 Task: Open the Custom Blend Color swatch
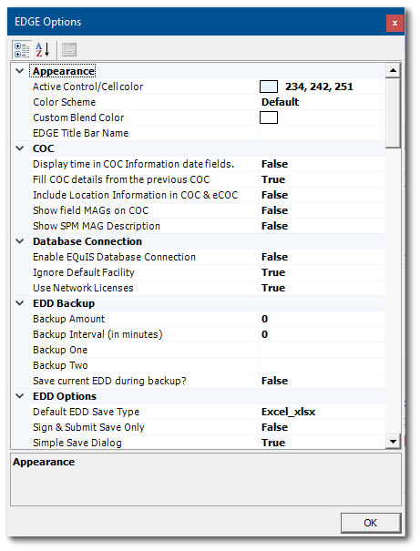[269, 117]
